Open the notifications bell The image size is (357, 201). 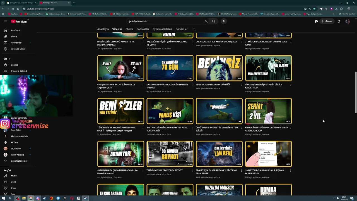click(339, 21)
